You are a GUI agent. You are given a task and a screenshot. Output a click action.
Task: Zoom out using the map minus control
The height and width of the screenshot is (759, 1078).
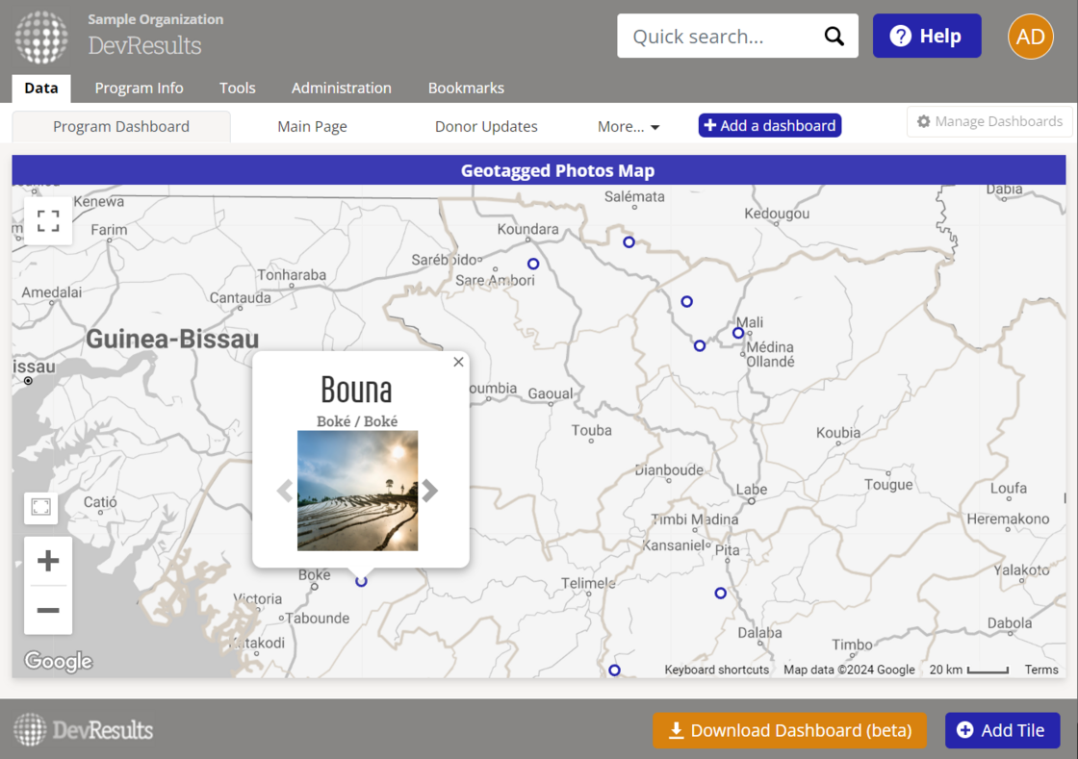coord(47,610)
